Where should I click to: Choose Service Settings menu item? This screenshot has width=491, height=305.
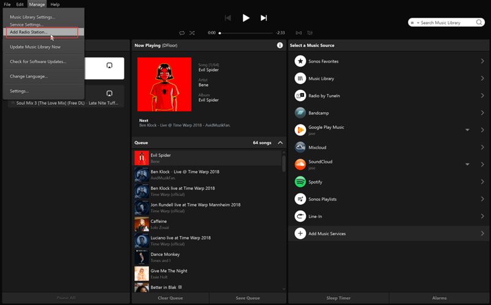coord(44,24)
